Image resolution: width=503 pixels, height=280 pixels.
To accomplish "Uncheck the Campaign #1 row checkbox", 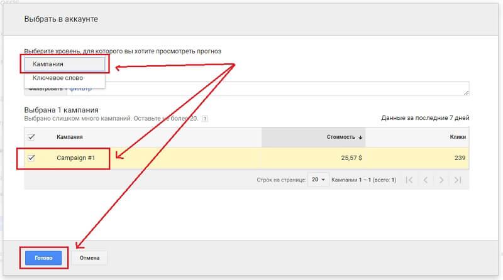I will [x=31, y=158].
